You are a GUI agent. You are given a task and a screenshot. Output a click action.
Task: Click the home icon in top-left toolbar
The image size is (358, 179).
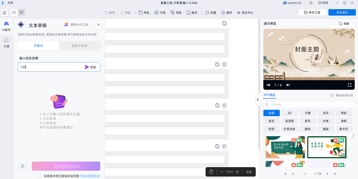4,13
